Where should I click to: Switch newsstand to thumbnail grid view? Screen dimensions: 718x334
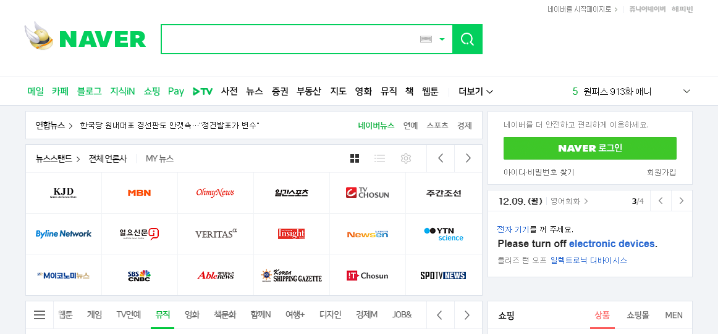(x=355, y=158)
